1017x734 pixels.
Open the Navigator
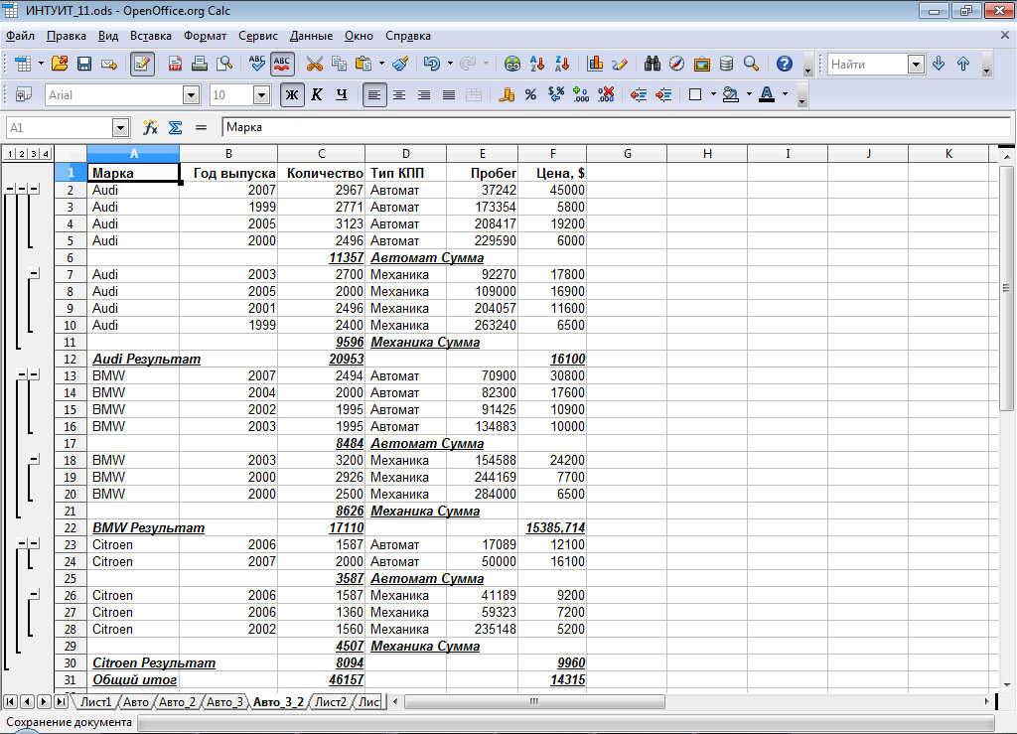pyautogui.click(x=677, y=64)
